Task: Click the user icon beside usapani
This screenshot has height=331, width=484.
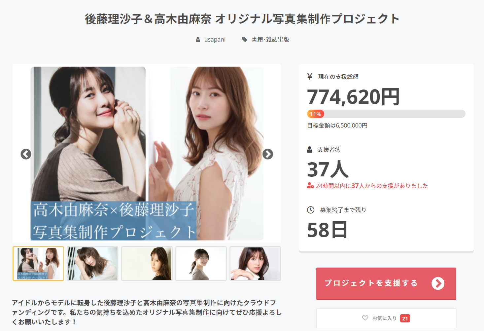Action: (198, 40)
